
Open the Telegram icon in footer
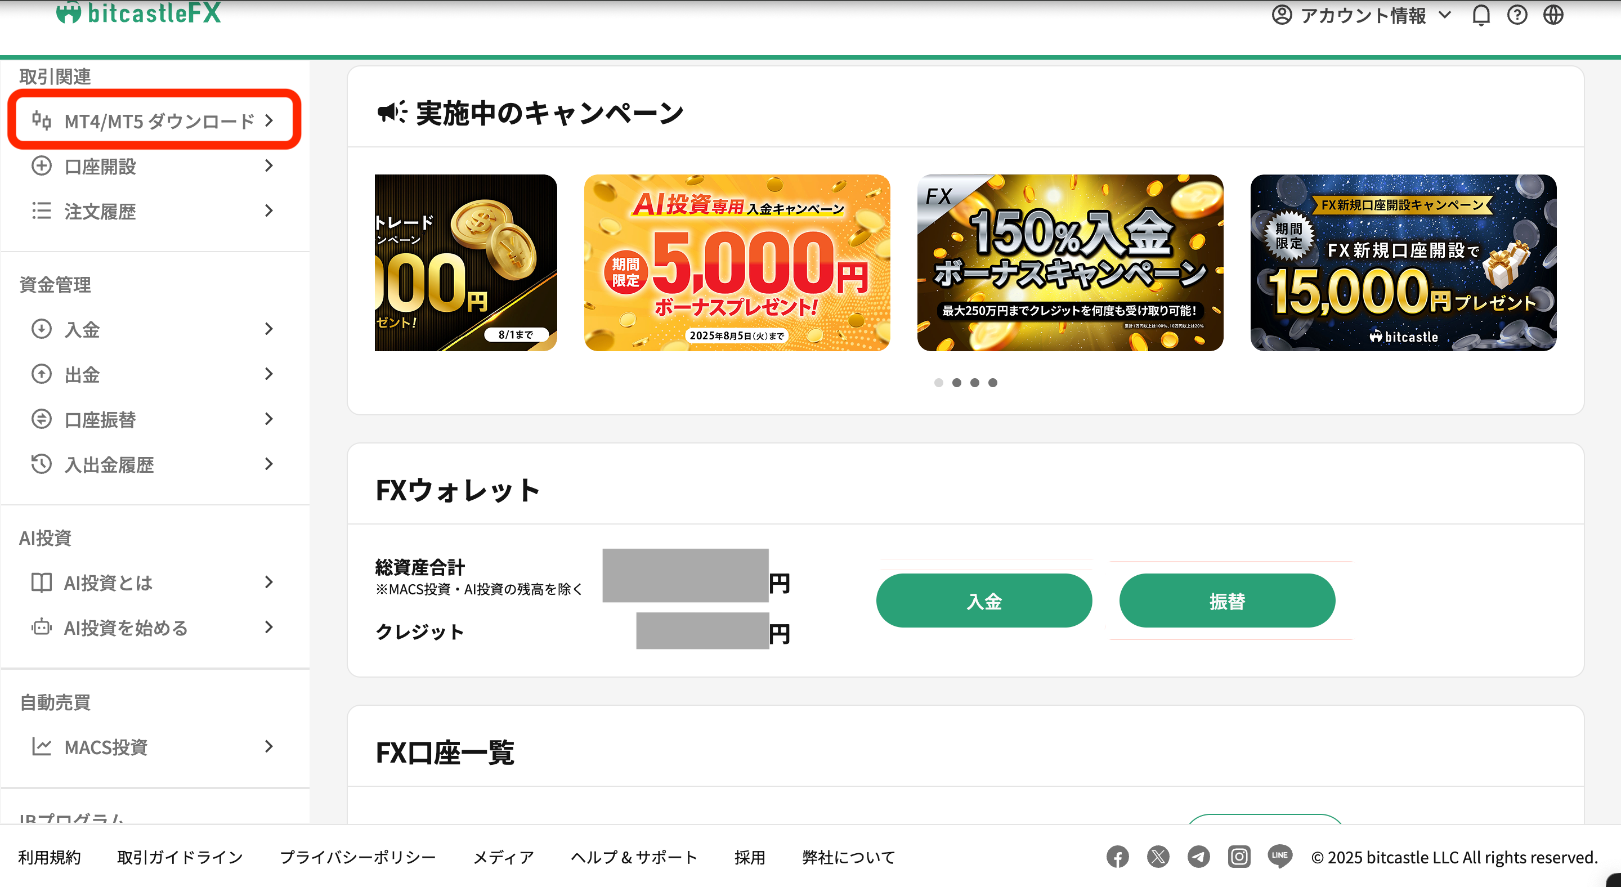[x=1199, y=857]
